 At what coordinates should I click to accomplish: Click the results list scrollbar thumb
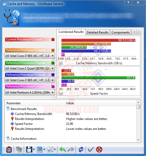coord(138,107)
